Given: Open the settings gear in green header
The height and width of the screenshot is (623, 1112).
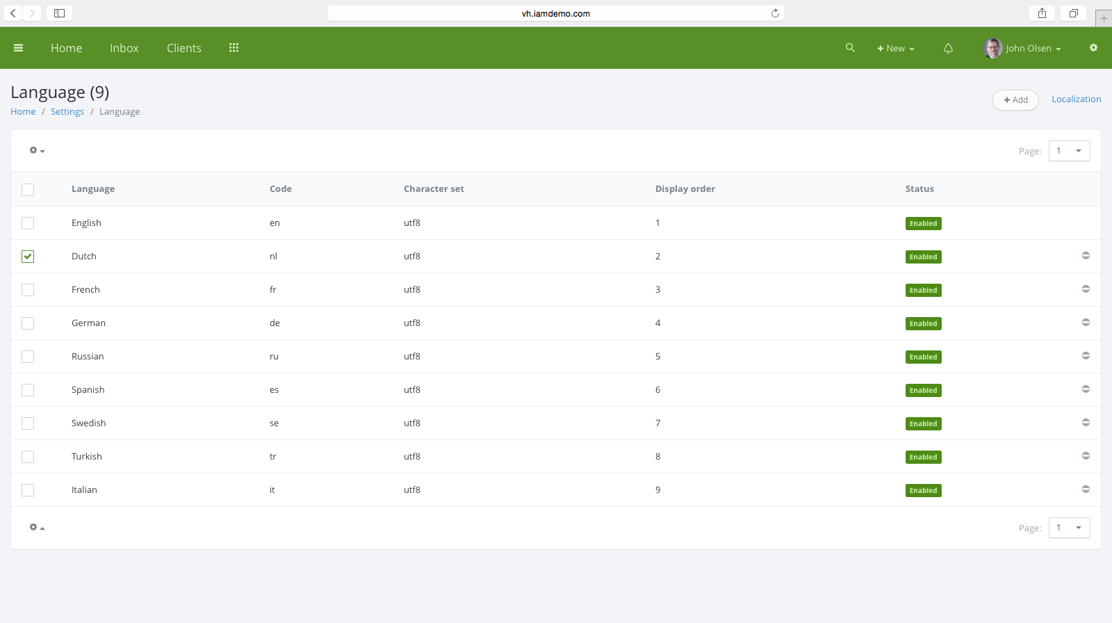Looking at the screenshot, I should 1093,48.
